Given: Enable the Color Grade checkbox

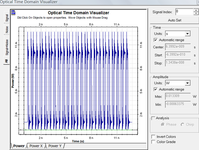Looking at the screenshot, I should 153,142.
